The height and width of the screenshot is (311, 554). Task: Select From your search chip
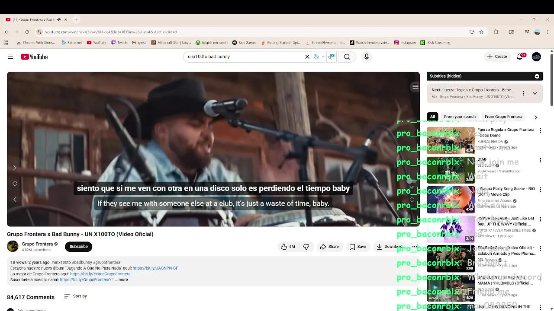(460, 117)
